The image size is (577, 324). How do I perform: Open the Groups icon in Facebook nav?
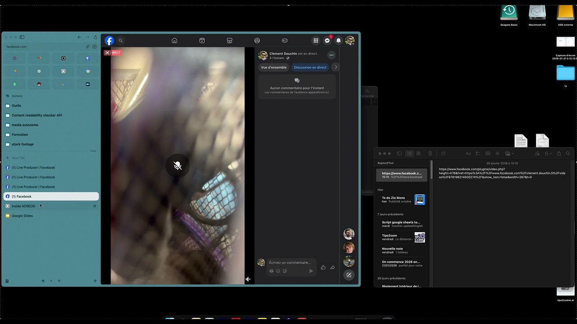(x=257, y=40)
